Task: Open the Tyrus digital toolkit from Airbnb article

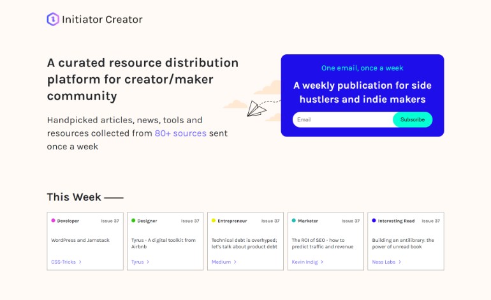Action: (163, 243)
